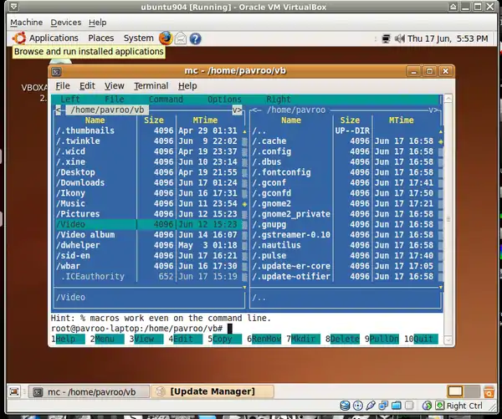
Task: Select the /Downloads directory in left panel
Action: [x=80, y=182]
